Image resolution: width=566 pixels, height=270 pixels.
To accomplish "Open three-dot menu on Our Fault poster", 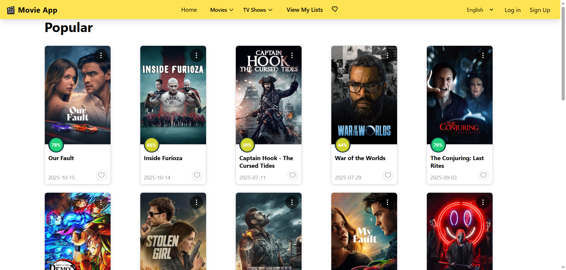I will (101, 55).
